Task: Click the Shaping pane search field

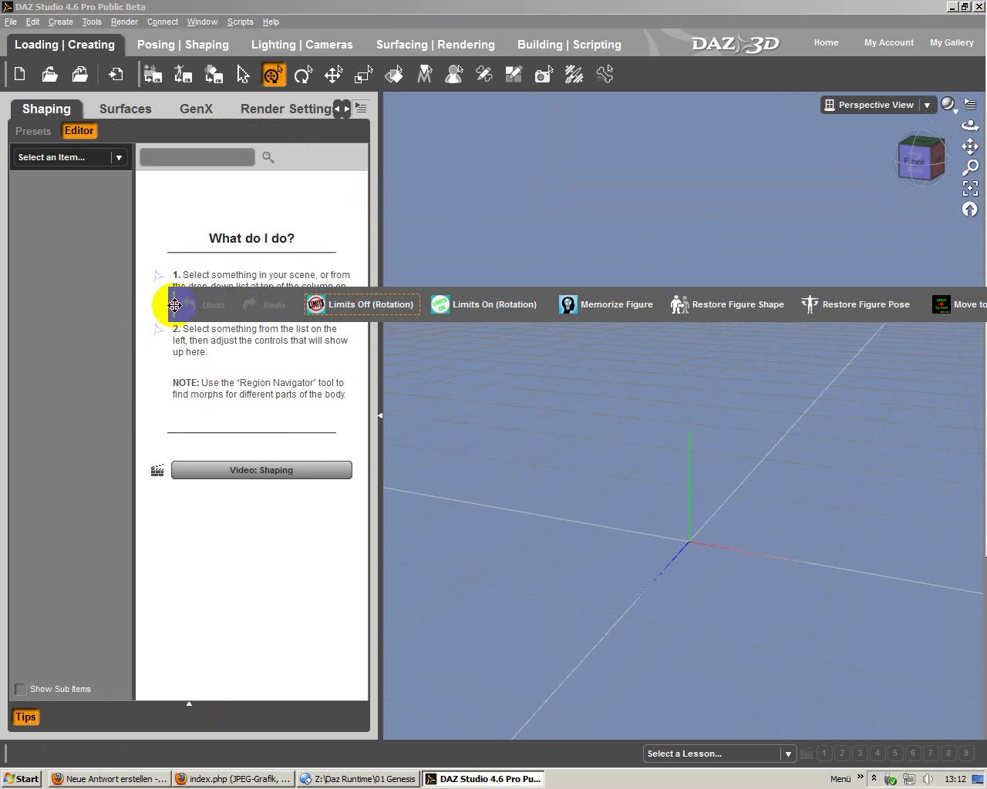Action: coord(197,157)
